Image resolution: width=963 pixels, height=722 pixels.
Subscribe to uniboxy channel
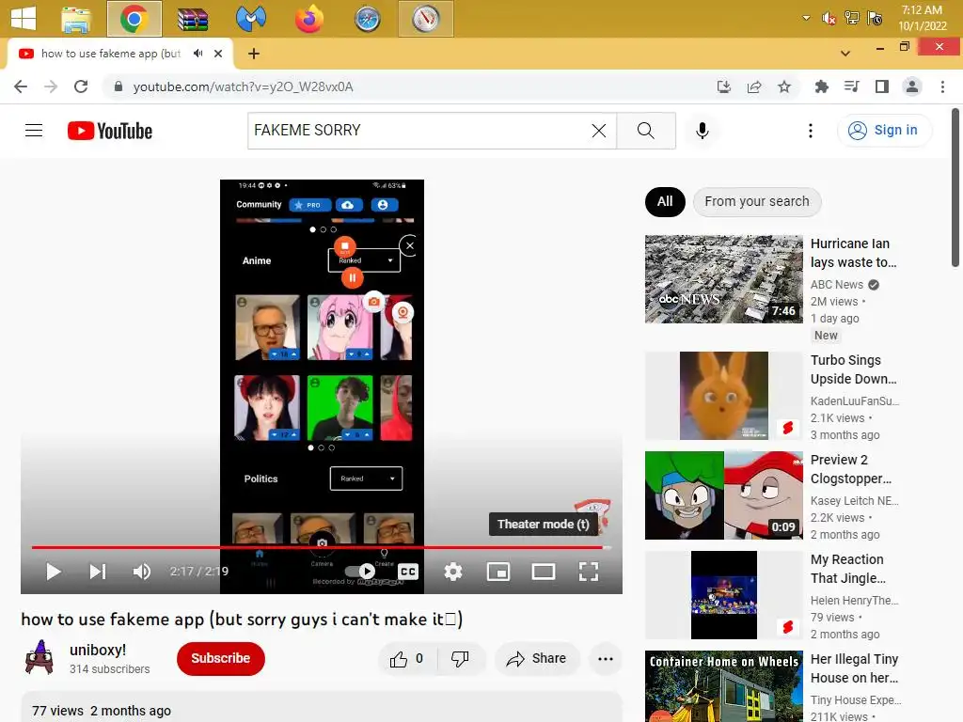[x=221, y=658]
